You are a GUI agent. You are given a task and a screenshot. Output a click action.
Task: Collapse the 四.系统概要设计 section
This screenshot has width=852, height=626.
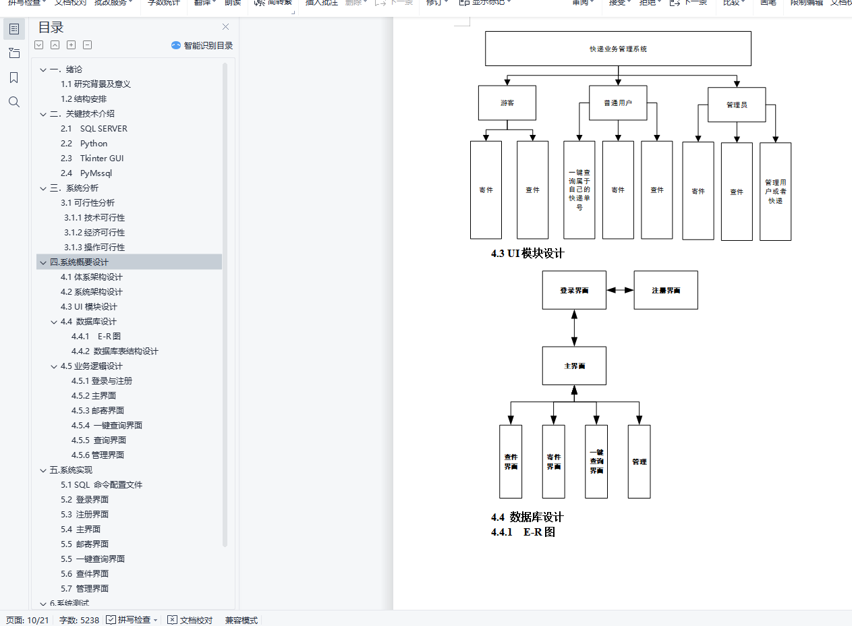[x=43, y=262]
